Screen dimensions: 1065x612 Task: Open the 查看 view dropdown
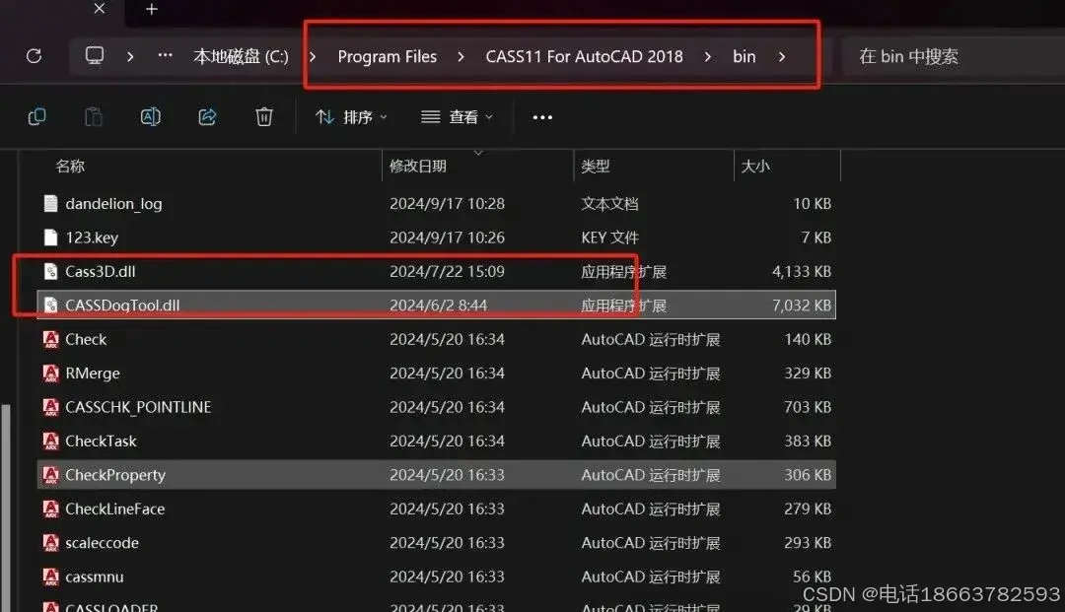[x=457, y=117]
